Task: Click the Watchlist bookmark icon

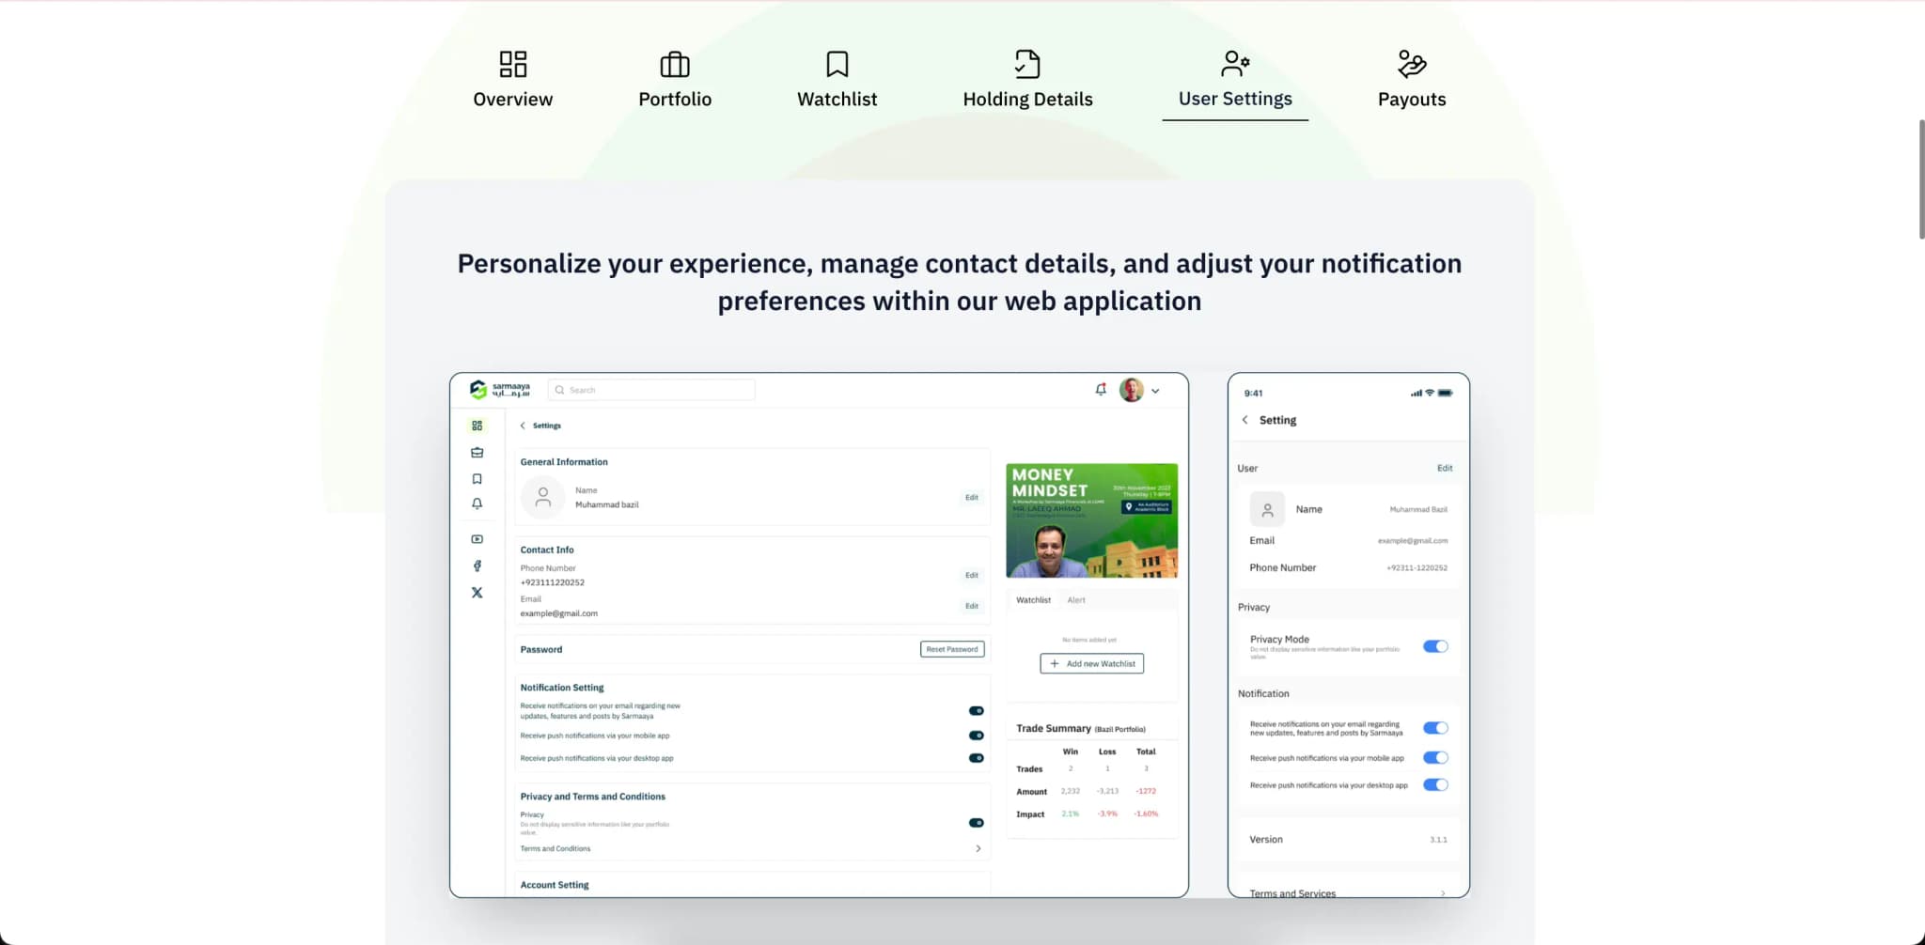Action: pyautogui.click(x=837, y=64)
